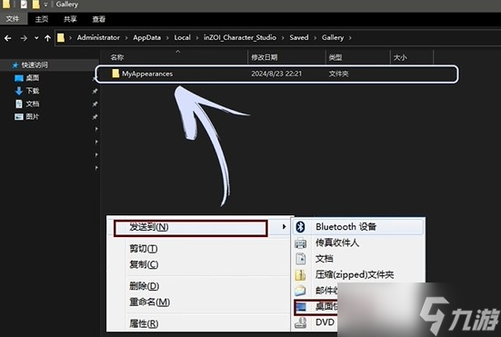
Task: Expand chevron between AppData and Local
Action: 167,38
